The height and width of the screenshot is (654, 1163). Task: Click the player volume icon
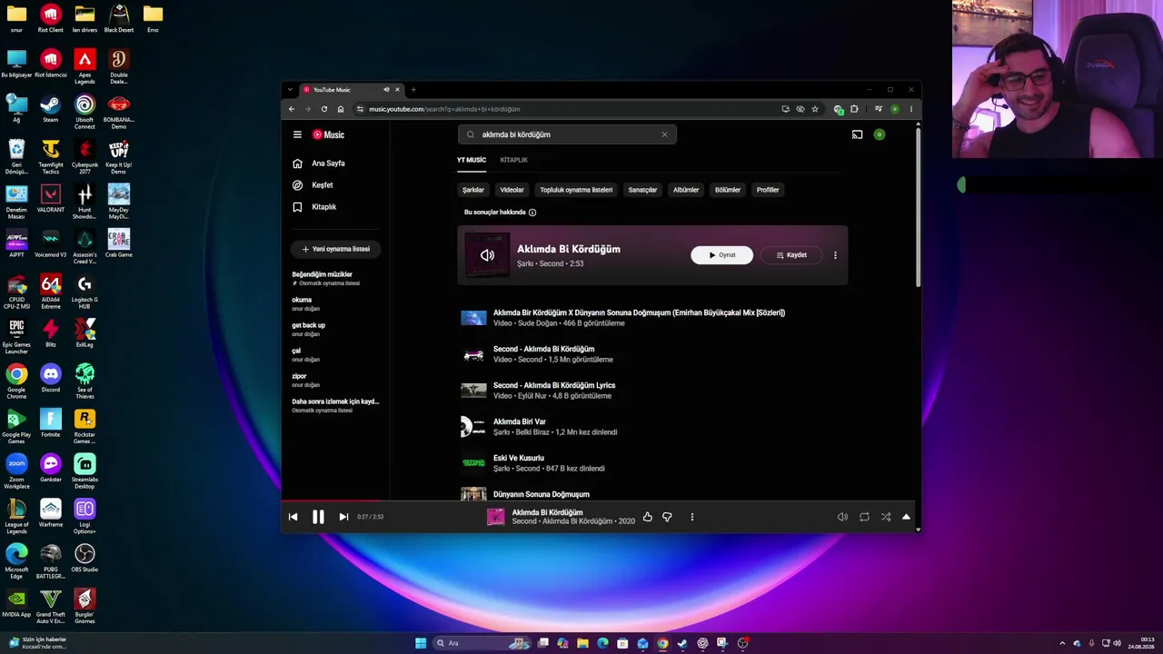[842, 517]
